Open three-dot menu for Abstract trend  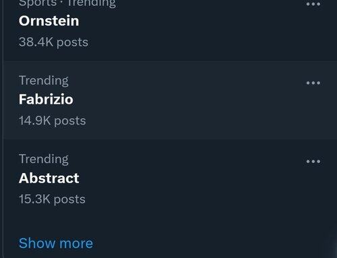(x=313, y=161)
